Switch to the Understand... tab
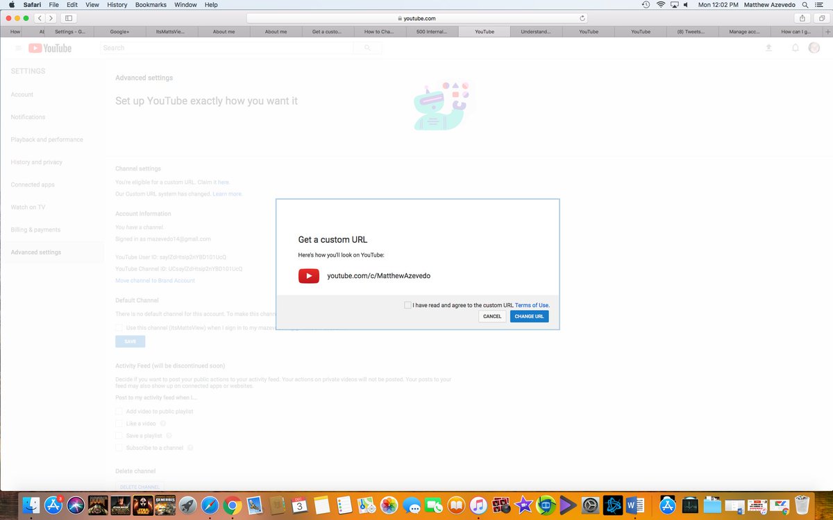The height and width of the screenshot is (520, 833). point(536,31)
